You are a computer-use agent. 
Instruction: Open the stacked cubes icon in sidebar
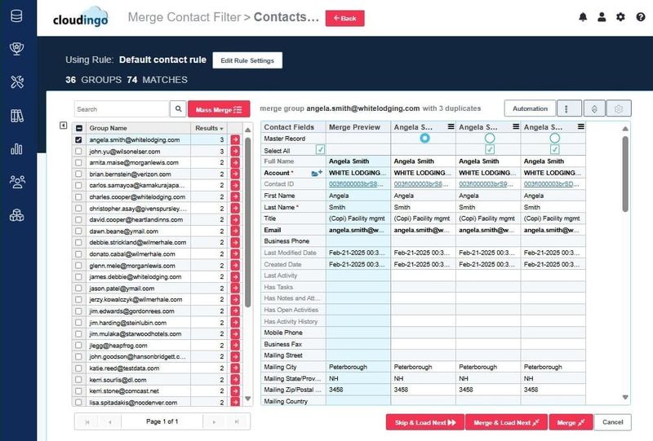[16, 215]
